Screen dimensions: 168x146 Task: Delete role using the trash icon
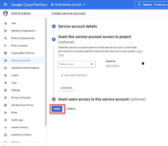tap(143, 63)
